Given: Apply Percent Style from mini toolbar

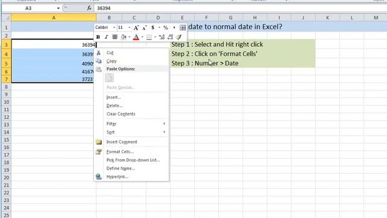Looking at the screenshot, I should (166, 28).
